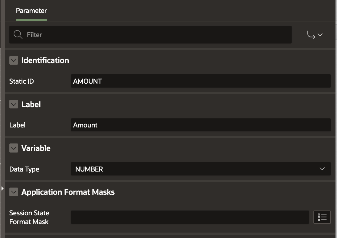
Task: Click the Session State Format Mask field
Action: (190, 217)
